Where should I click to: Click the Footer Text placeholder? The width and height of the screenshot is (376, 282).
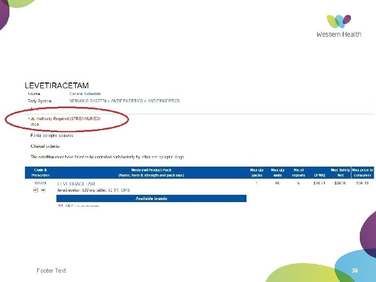click(x=51, y=271)
